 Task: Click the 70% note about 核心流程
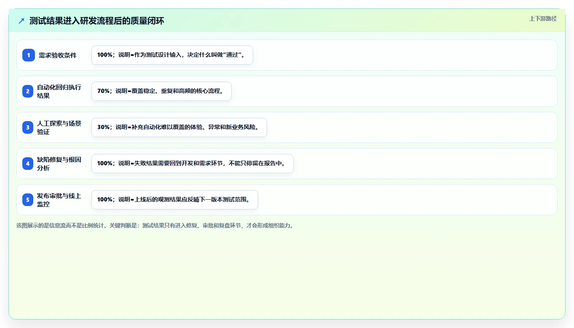[x=161, y=91]
